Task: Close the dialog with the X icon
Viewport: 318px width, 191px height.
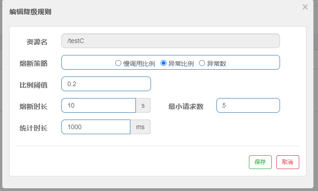Action: pyautogui.click(x=305, y=7)
